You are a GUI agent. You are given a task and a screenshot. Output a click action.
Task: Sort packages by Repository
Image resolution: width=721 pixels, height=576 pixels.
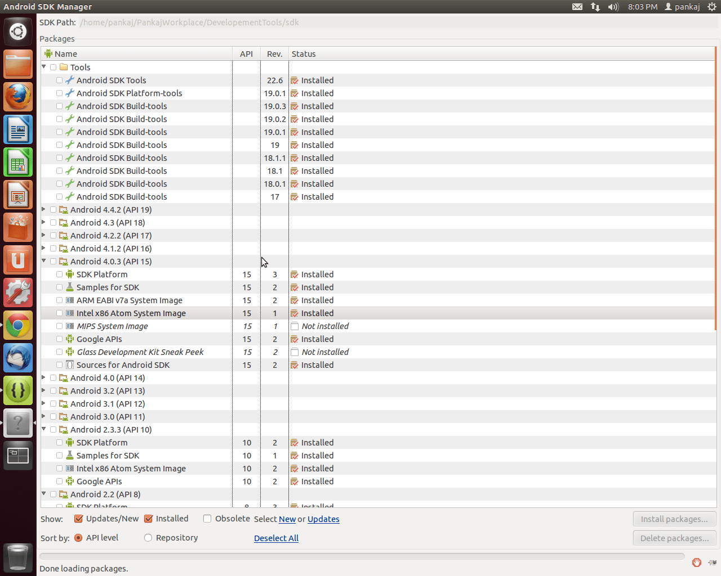(x=148, y=538)
